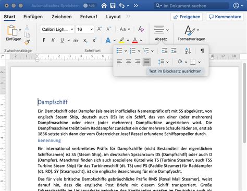Click the sort A-Z icon
The image size is (247, 191).
[188, 51]
